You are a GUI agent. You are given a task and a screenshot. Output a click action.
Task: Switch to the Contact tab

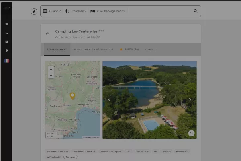pos(151,49)
